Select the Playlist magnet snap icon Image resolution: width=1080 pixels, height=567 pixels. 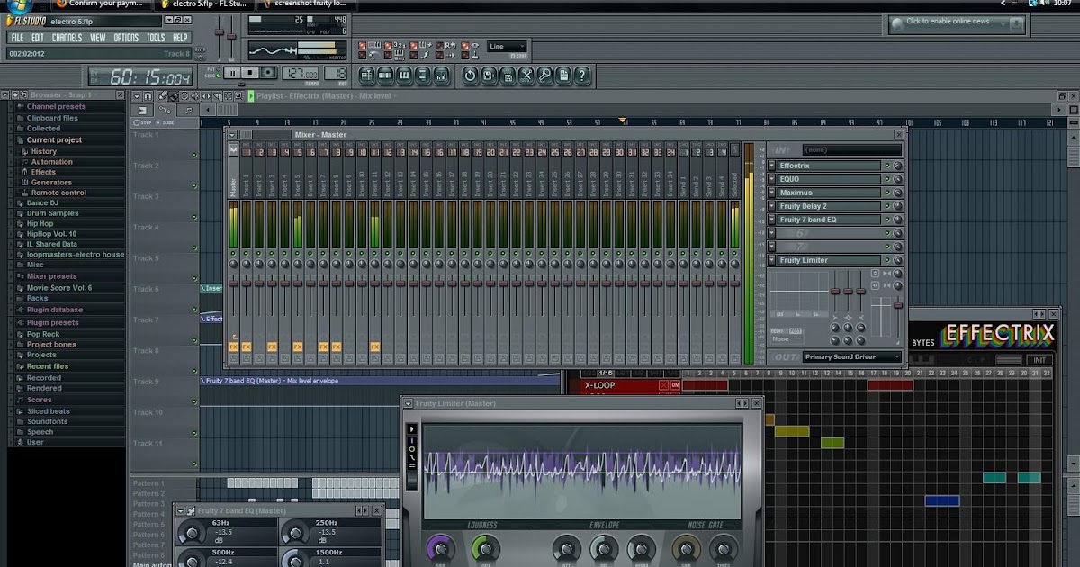coord(148,95)
